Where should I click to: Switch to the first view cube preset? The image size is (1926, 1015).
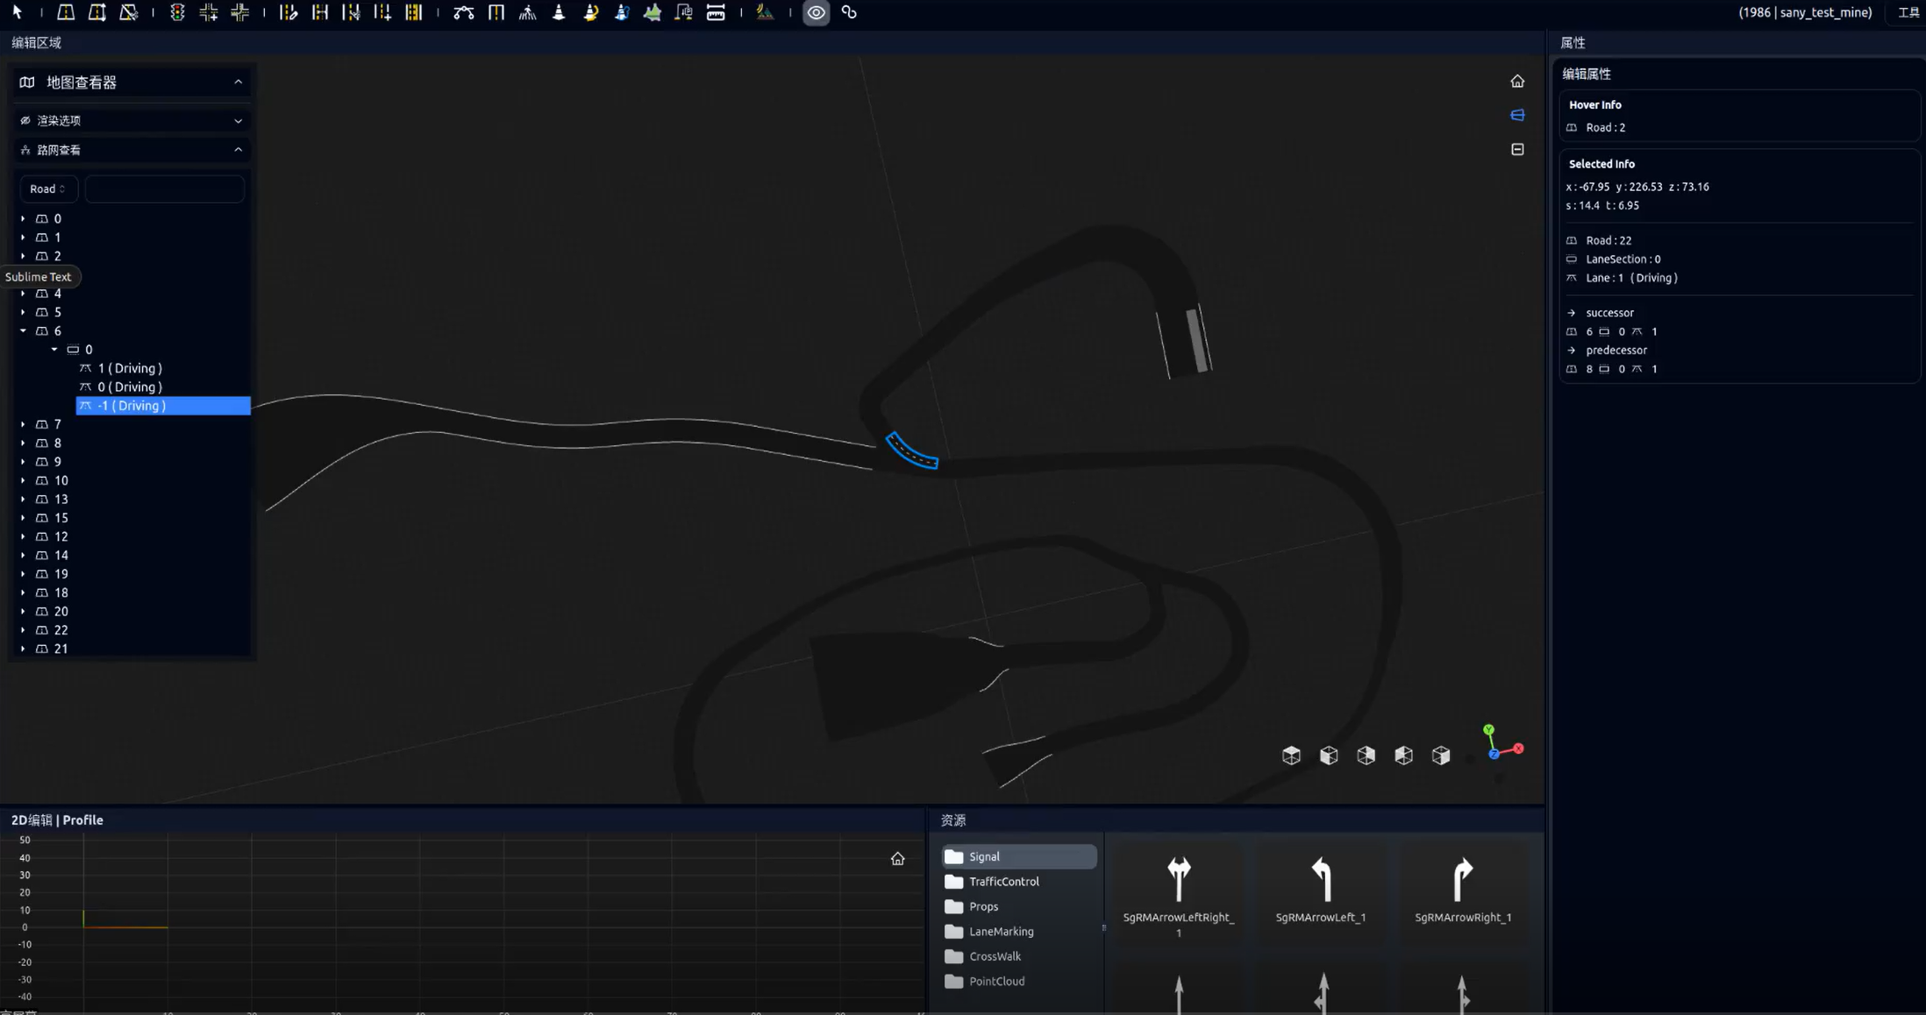tap(1291, 755)
